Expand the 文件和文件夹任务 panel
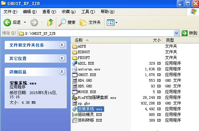 click(x=62, y=45)
